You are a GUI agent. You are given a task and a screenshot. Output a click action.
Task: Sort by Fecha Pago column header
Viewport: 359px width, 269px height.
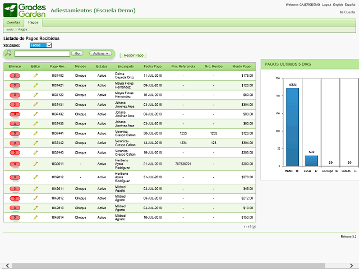click(x=153, y=67)
